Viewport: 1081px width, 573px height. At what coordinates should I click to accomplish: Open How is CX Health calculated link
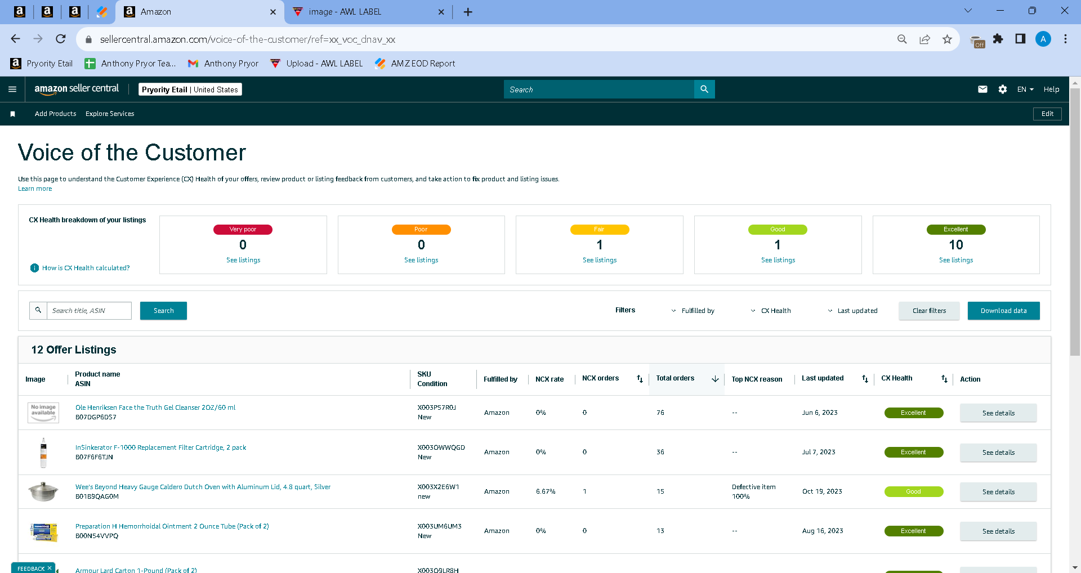tap(86, 268)
